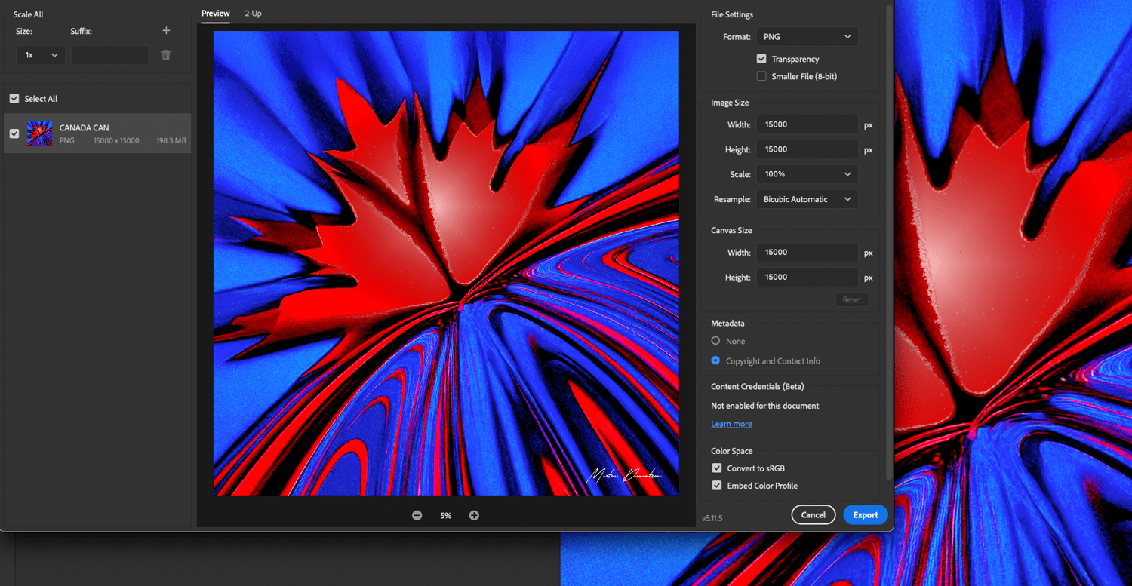1132x586 pixels.
Task: Toggle the Transparency checkbox
Action: (761, 59)
